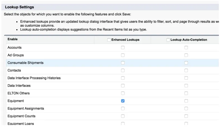Enable Enhanced Lookups for Contacts
The image size is (220, 130).
click(123, 71)
